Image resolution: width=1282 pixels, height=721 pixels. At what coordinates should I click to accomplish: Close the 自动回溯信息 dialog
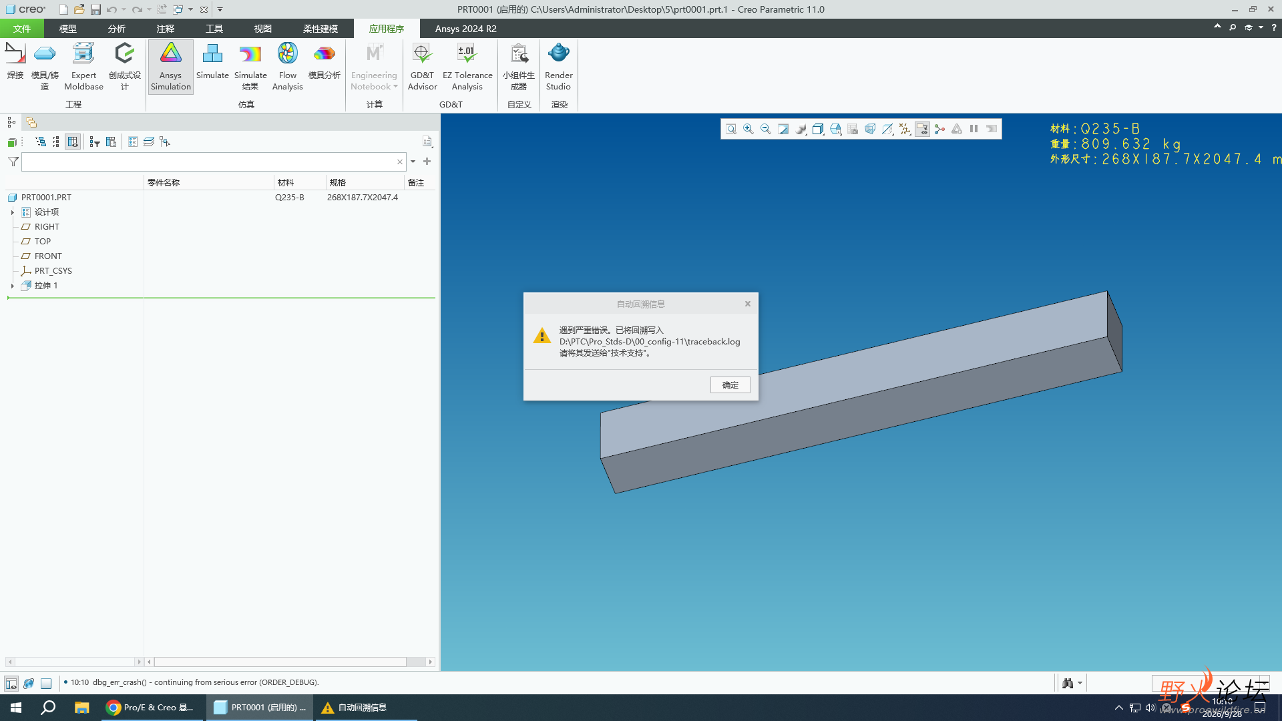(748, 304)
